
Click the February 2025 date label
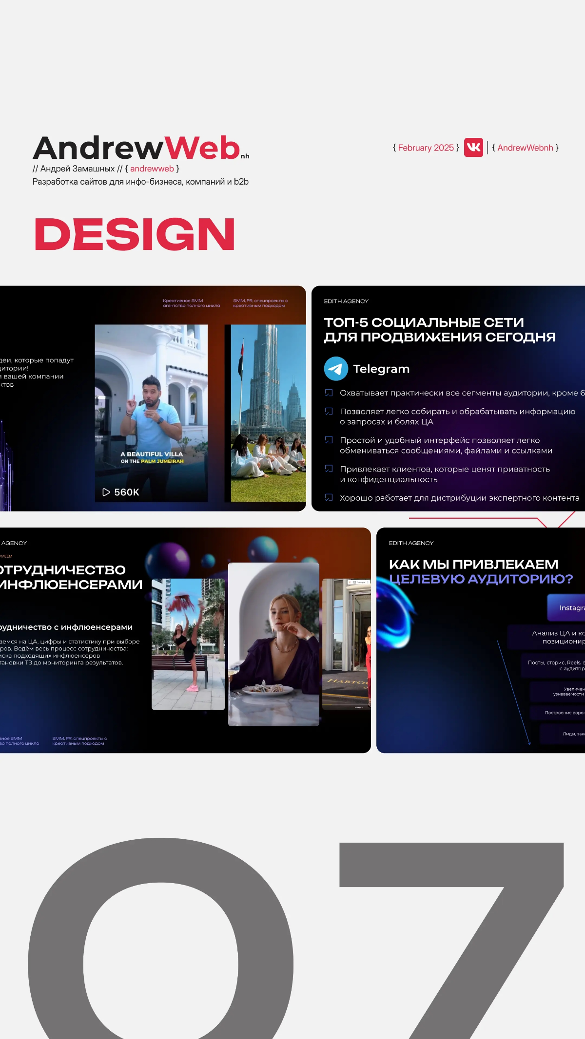426,148
